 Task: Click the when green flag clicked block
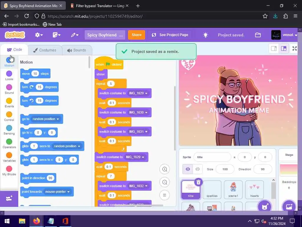point(109,64)
